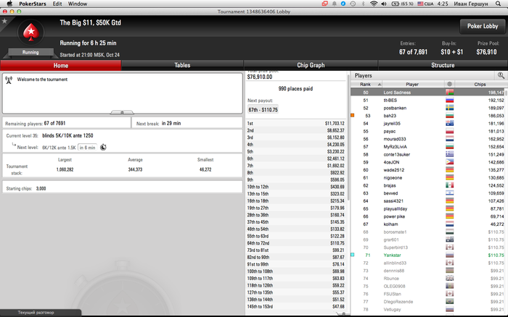
Task: Click the red screen-sharing icon in menu bar
Action: (x=324, y=4)
